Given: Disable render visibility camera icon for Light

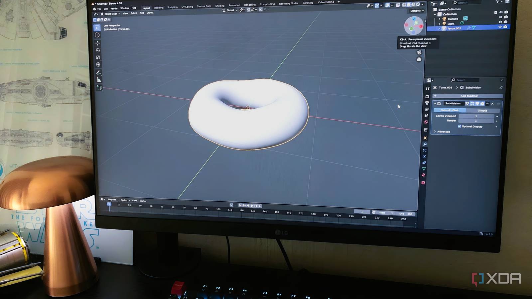Looking at the screenshot, I should pyautogui.click(x=505, y=22).
